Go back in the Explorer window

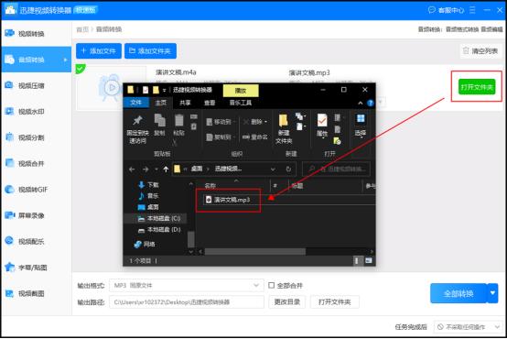132,169
